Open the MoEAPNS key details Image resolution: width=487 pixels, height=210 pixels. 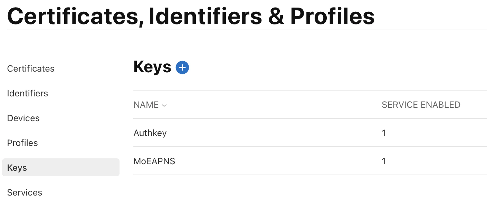(154, 161)
